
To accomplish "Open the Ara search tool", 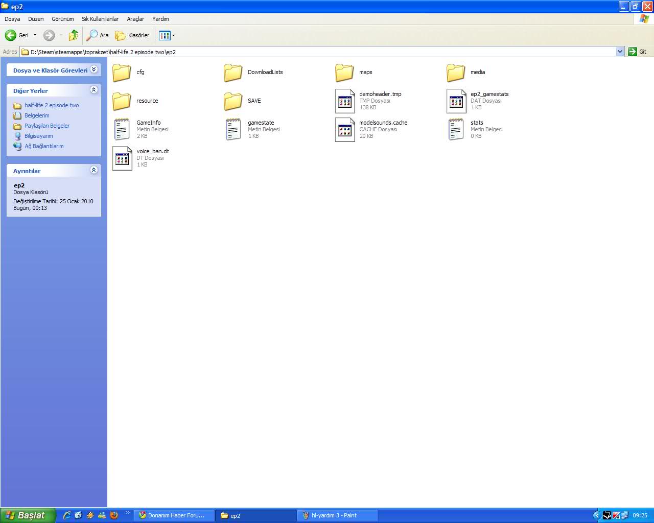I will (98, 35).
